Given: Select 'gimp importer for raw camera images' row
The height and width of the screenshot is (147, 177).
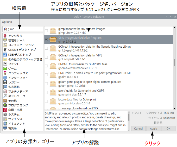Looking at the screenshot, I should [109, 31].
